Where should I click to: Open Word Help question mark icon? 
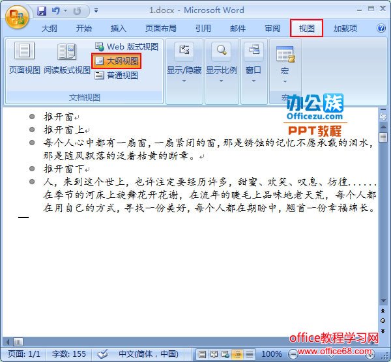tap(381, 28)
